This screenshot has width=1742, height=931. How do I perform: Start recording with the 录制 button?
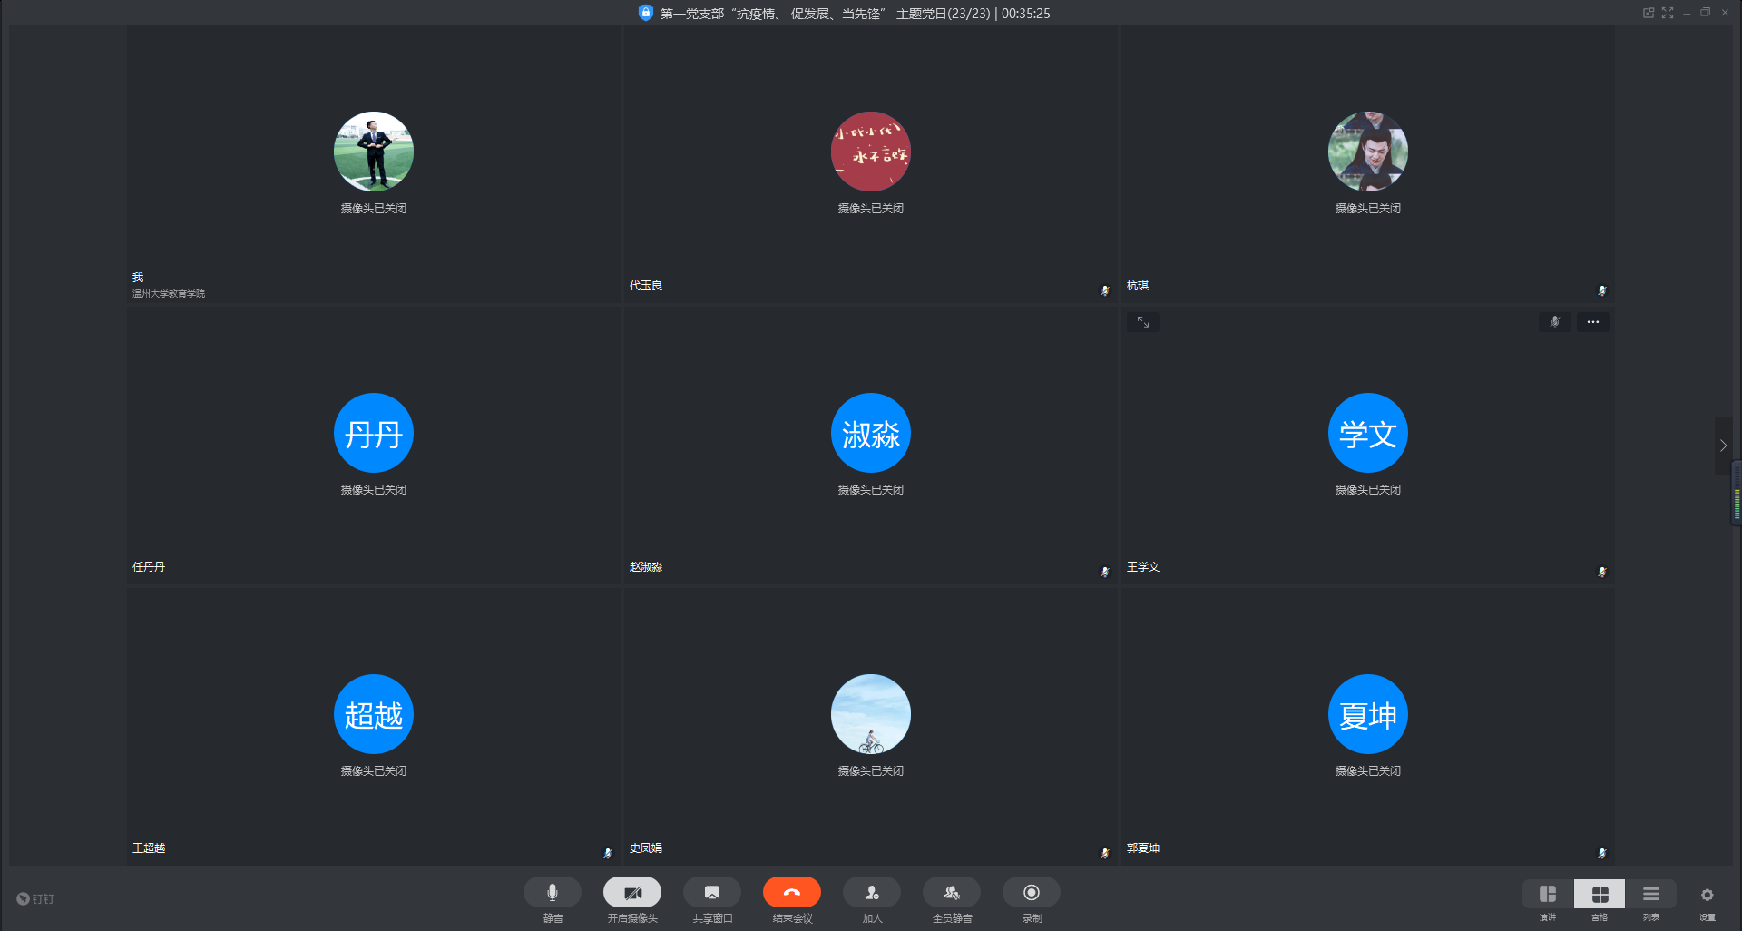coord(1032,893)
